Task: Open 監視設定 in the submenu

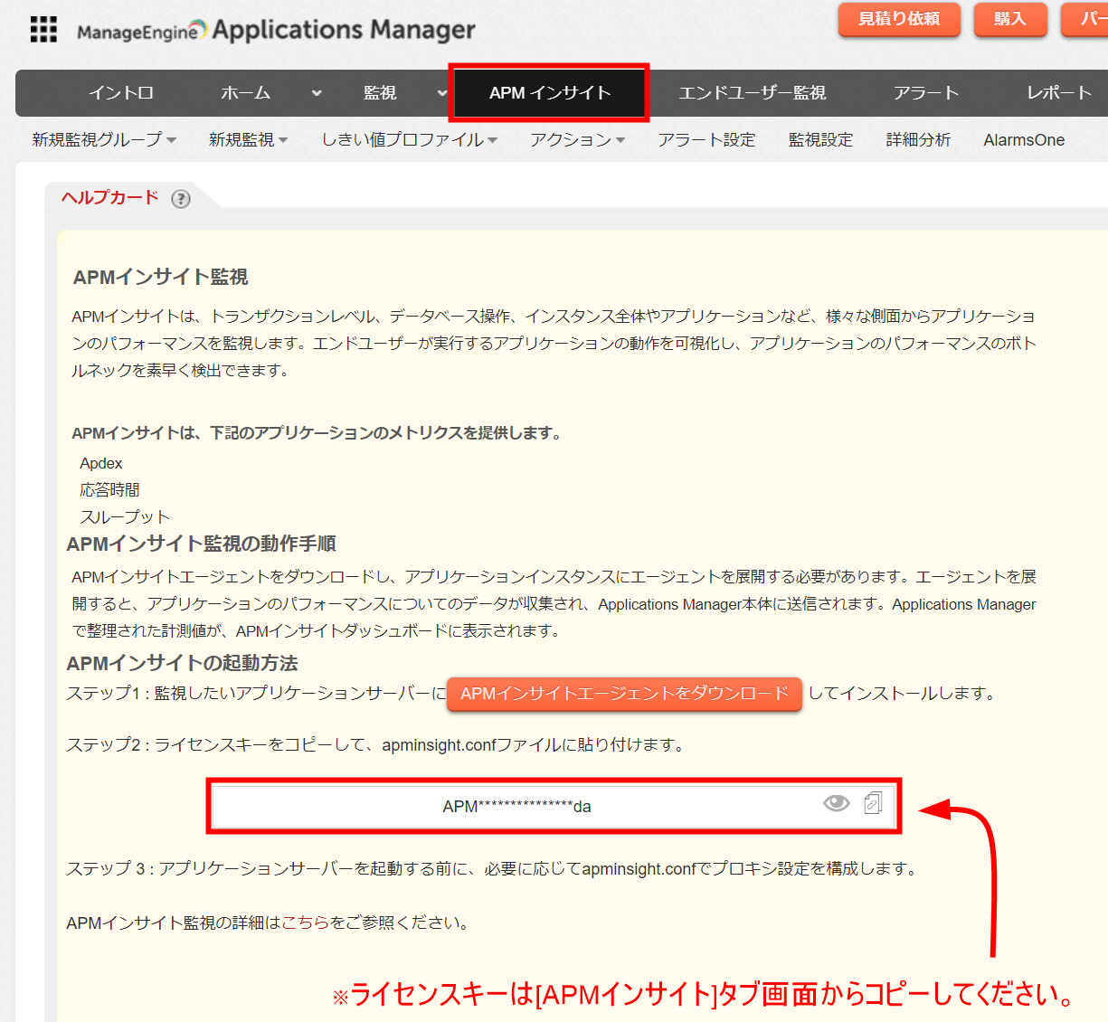Action: [820, 140]
